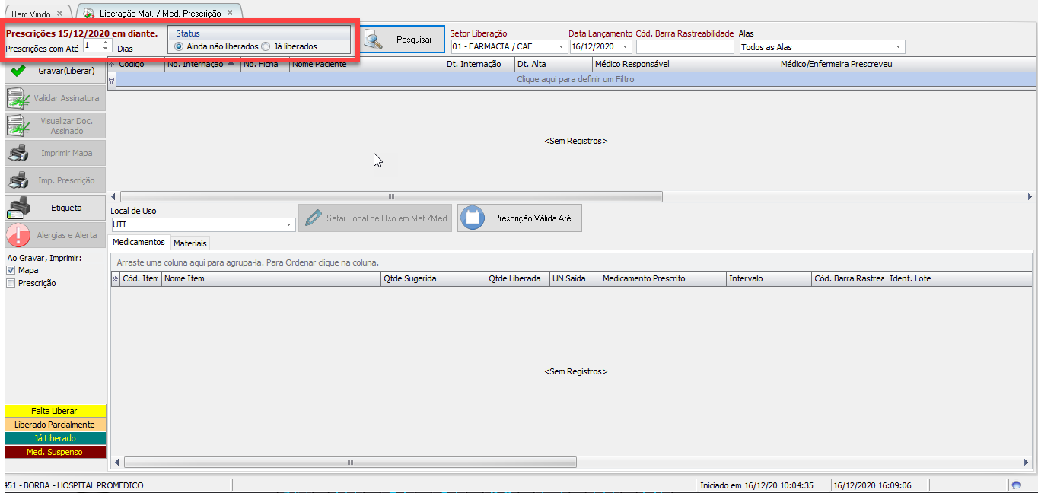Click the yellow Falta Liberar legend swatch

coord(55,411)
